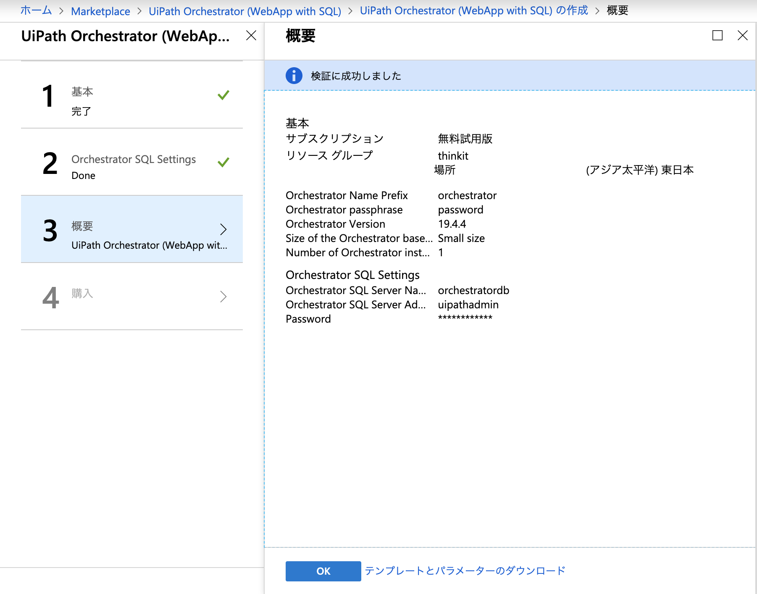Click the OK button
The height and width of the screenshot is (594, 757).
[323, 571]
